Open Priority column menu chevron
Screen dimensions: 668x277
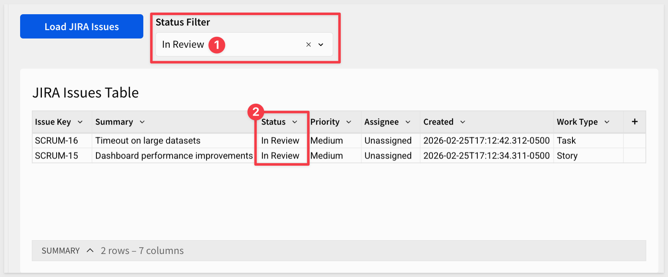(x=349, y=122)
